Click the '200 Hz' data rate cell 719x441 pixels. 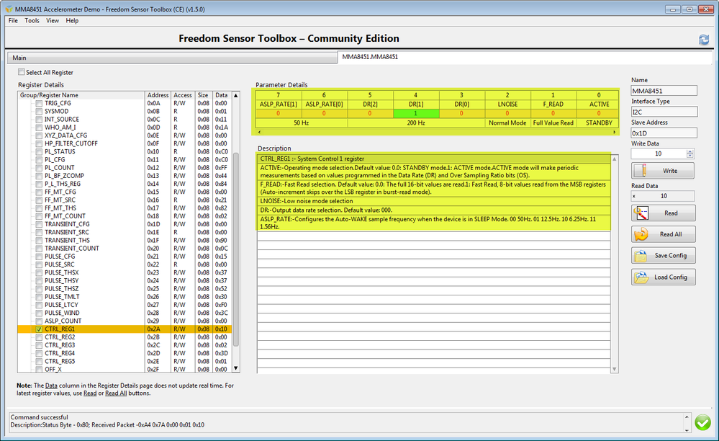click(416, 123)
